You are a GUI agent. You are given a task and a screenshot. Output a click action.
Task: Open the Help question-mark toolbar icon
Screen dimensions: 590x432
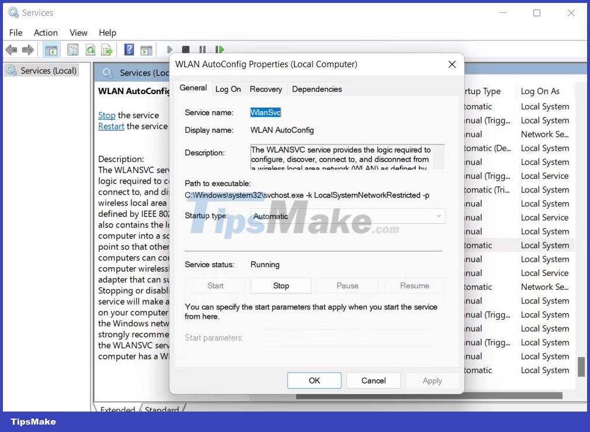(x=129, y=49)
